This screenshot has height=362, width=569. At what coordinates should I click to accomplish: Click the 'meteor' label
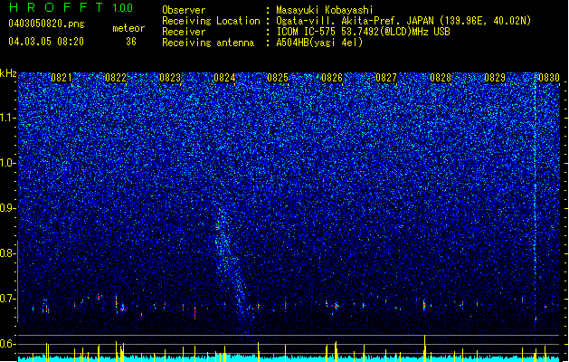(128, 28)
